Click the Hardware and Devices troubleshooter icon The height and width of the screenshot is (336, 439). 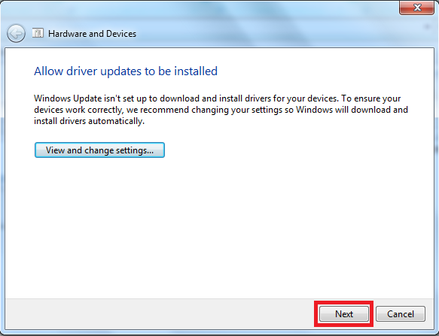point(38,33)
